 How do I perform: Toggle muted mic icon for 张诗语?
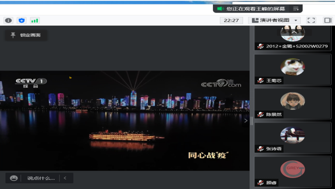tap(260, 149)
